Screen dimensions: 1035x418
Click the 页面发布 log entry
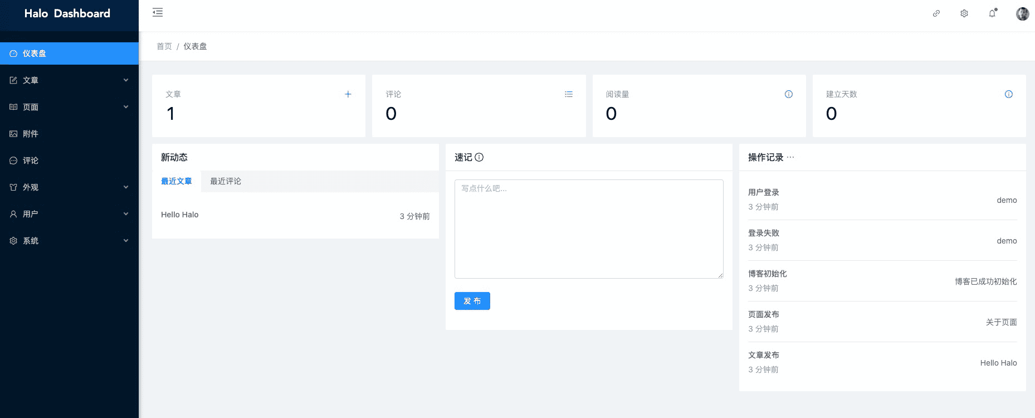pos(764,314)
